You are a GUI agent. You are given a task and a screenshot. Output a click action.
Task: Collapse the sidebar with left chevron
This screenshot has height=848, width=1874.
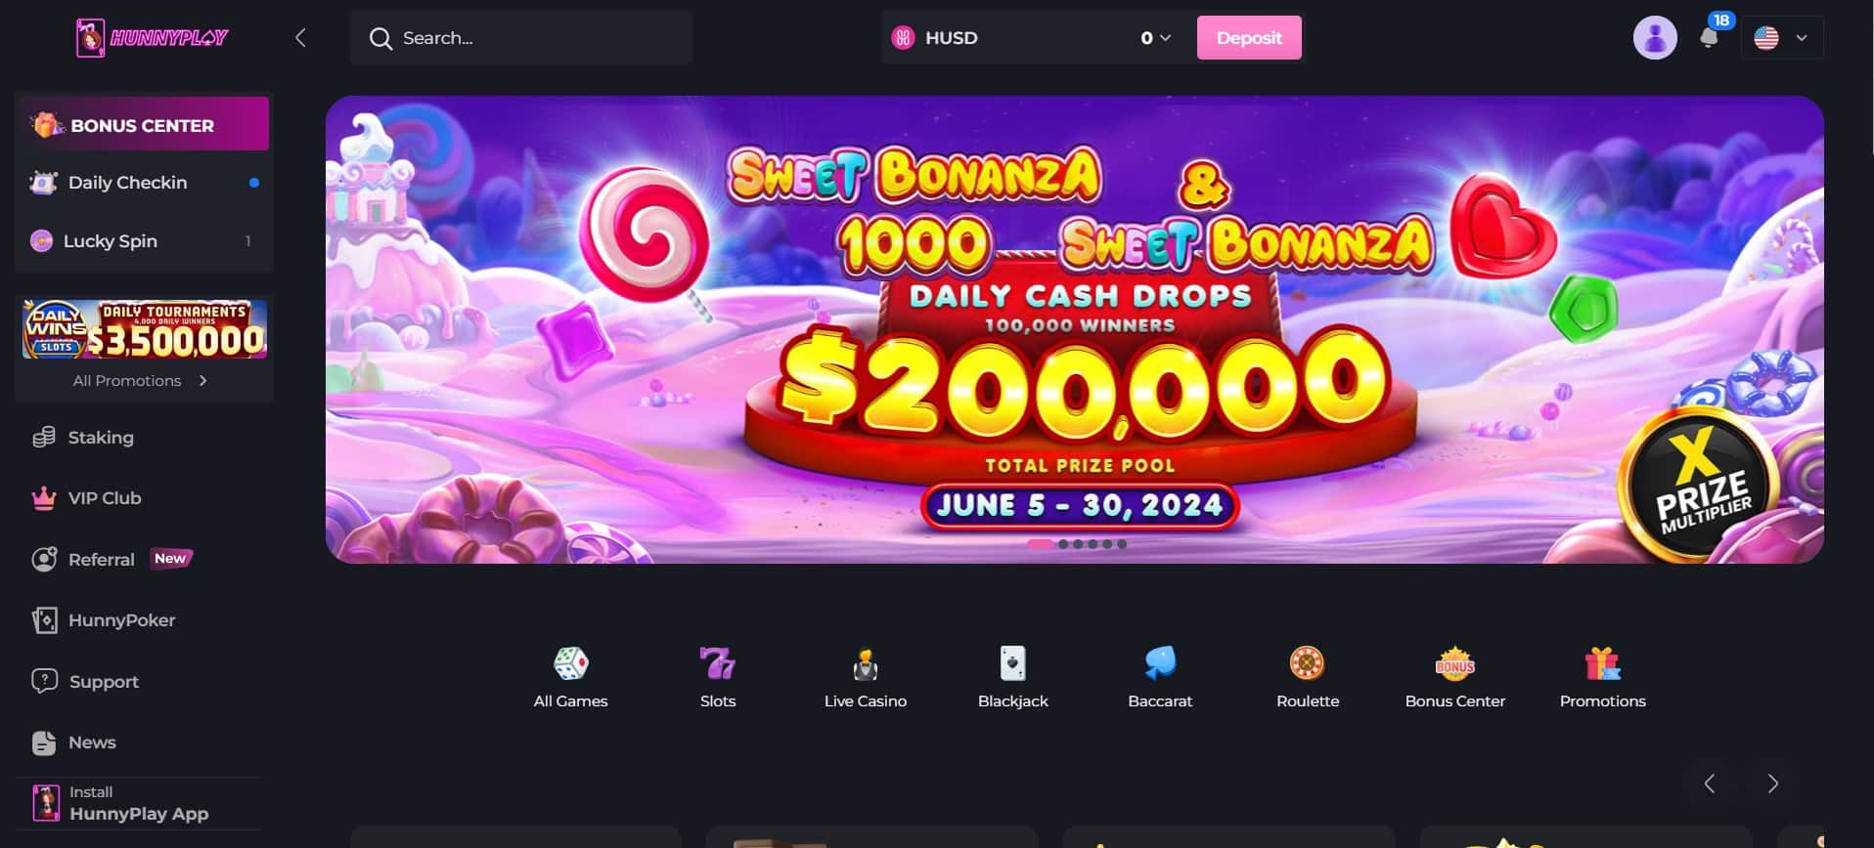click(x=300, y=38)
